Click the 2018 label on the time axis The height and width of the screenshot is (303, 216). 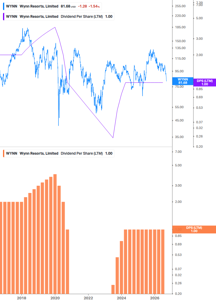[x=22, y=298]
